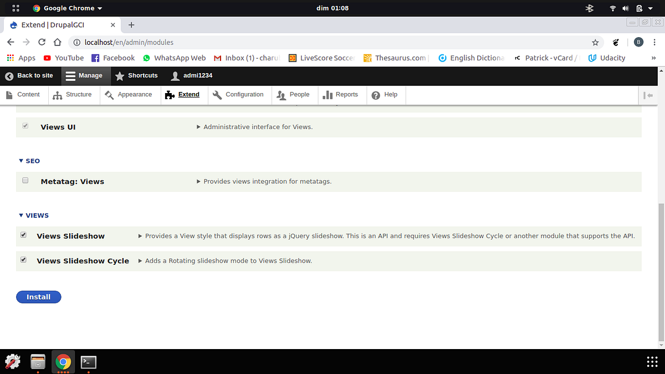
Task: Enable the Metatag: Views module
Action: tap(25, 180)
